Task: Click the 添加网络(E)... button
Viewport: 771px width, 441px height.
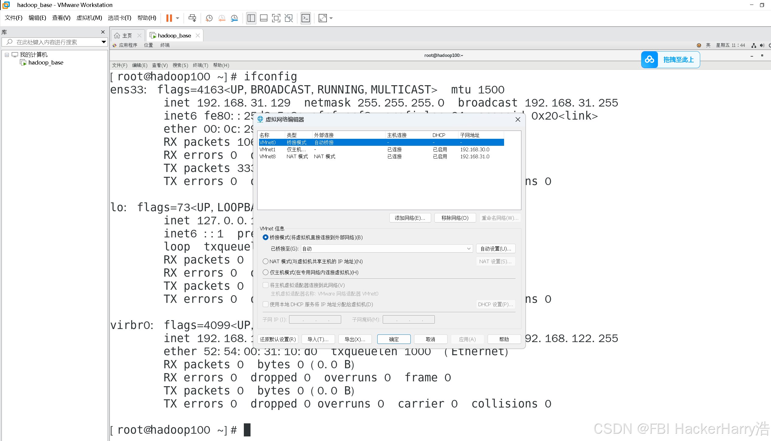Action: tap(410, 218)
